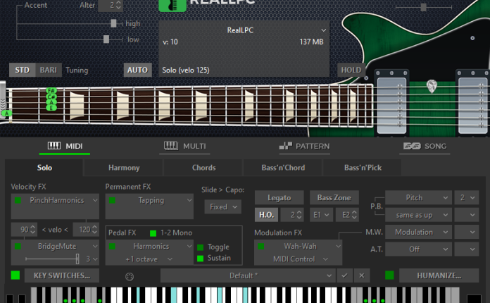Adjust the Accent high slider handle
Screen dimensions: 490x303
[x=113, y=23]
